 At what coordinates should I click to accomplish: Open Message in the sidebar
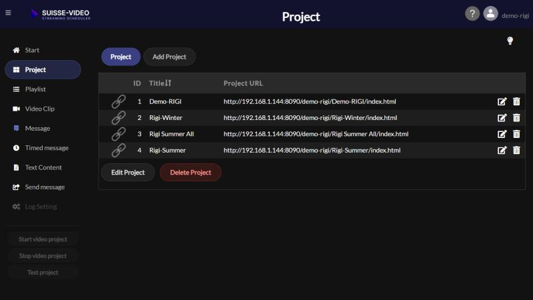point(43,128)
